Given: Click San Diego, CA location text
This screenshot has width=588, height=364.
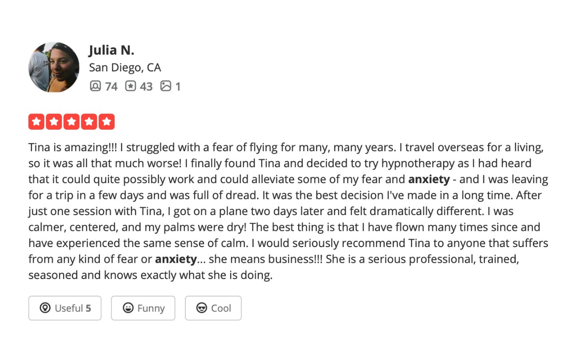Looking at the screenshot, I should [x=125, y=67].
